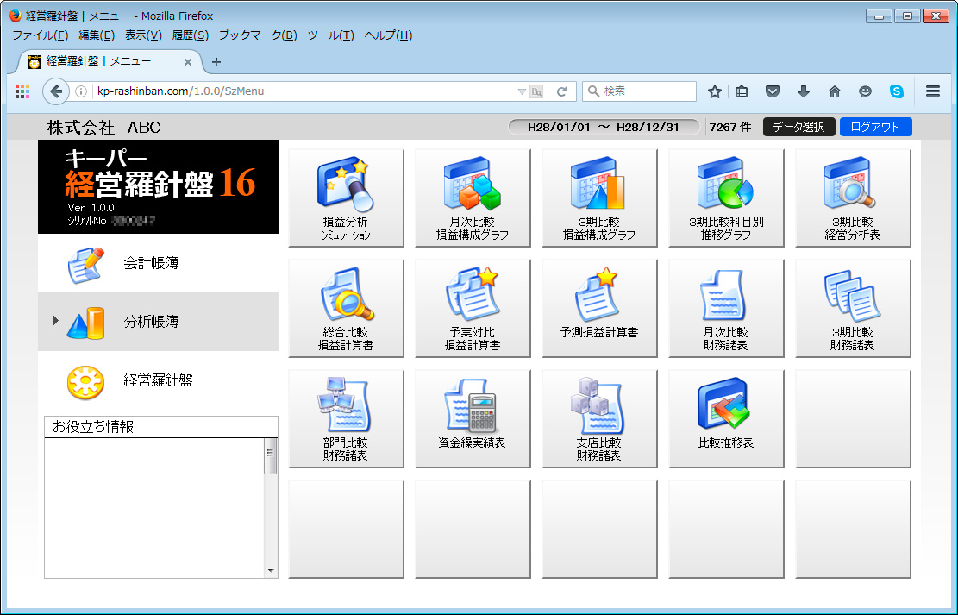The height and width of the screenshot is (615, 958).
Task: Click the 株式会社 ABC company name
Action: pyautogui.click(x=104, y=128)
